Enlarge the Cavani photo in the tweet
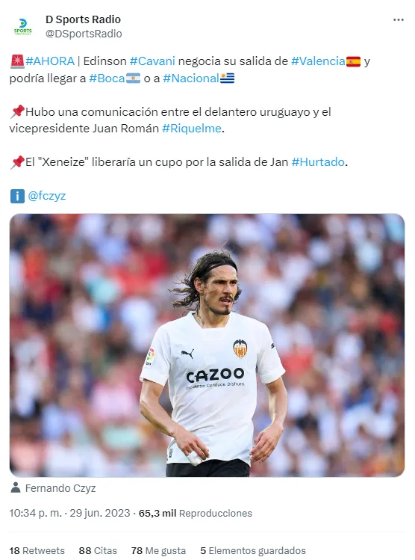The image size is (415, 560). coord(207,345)
